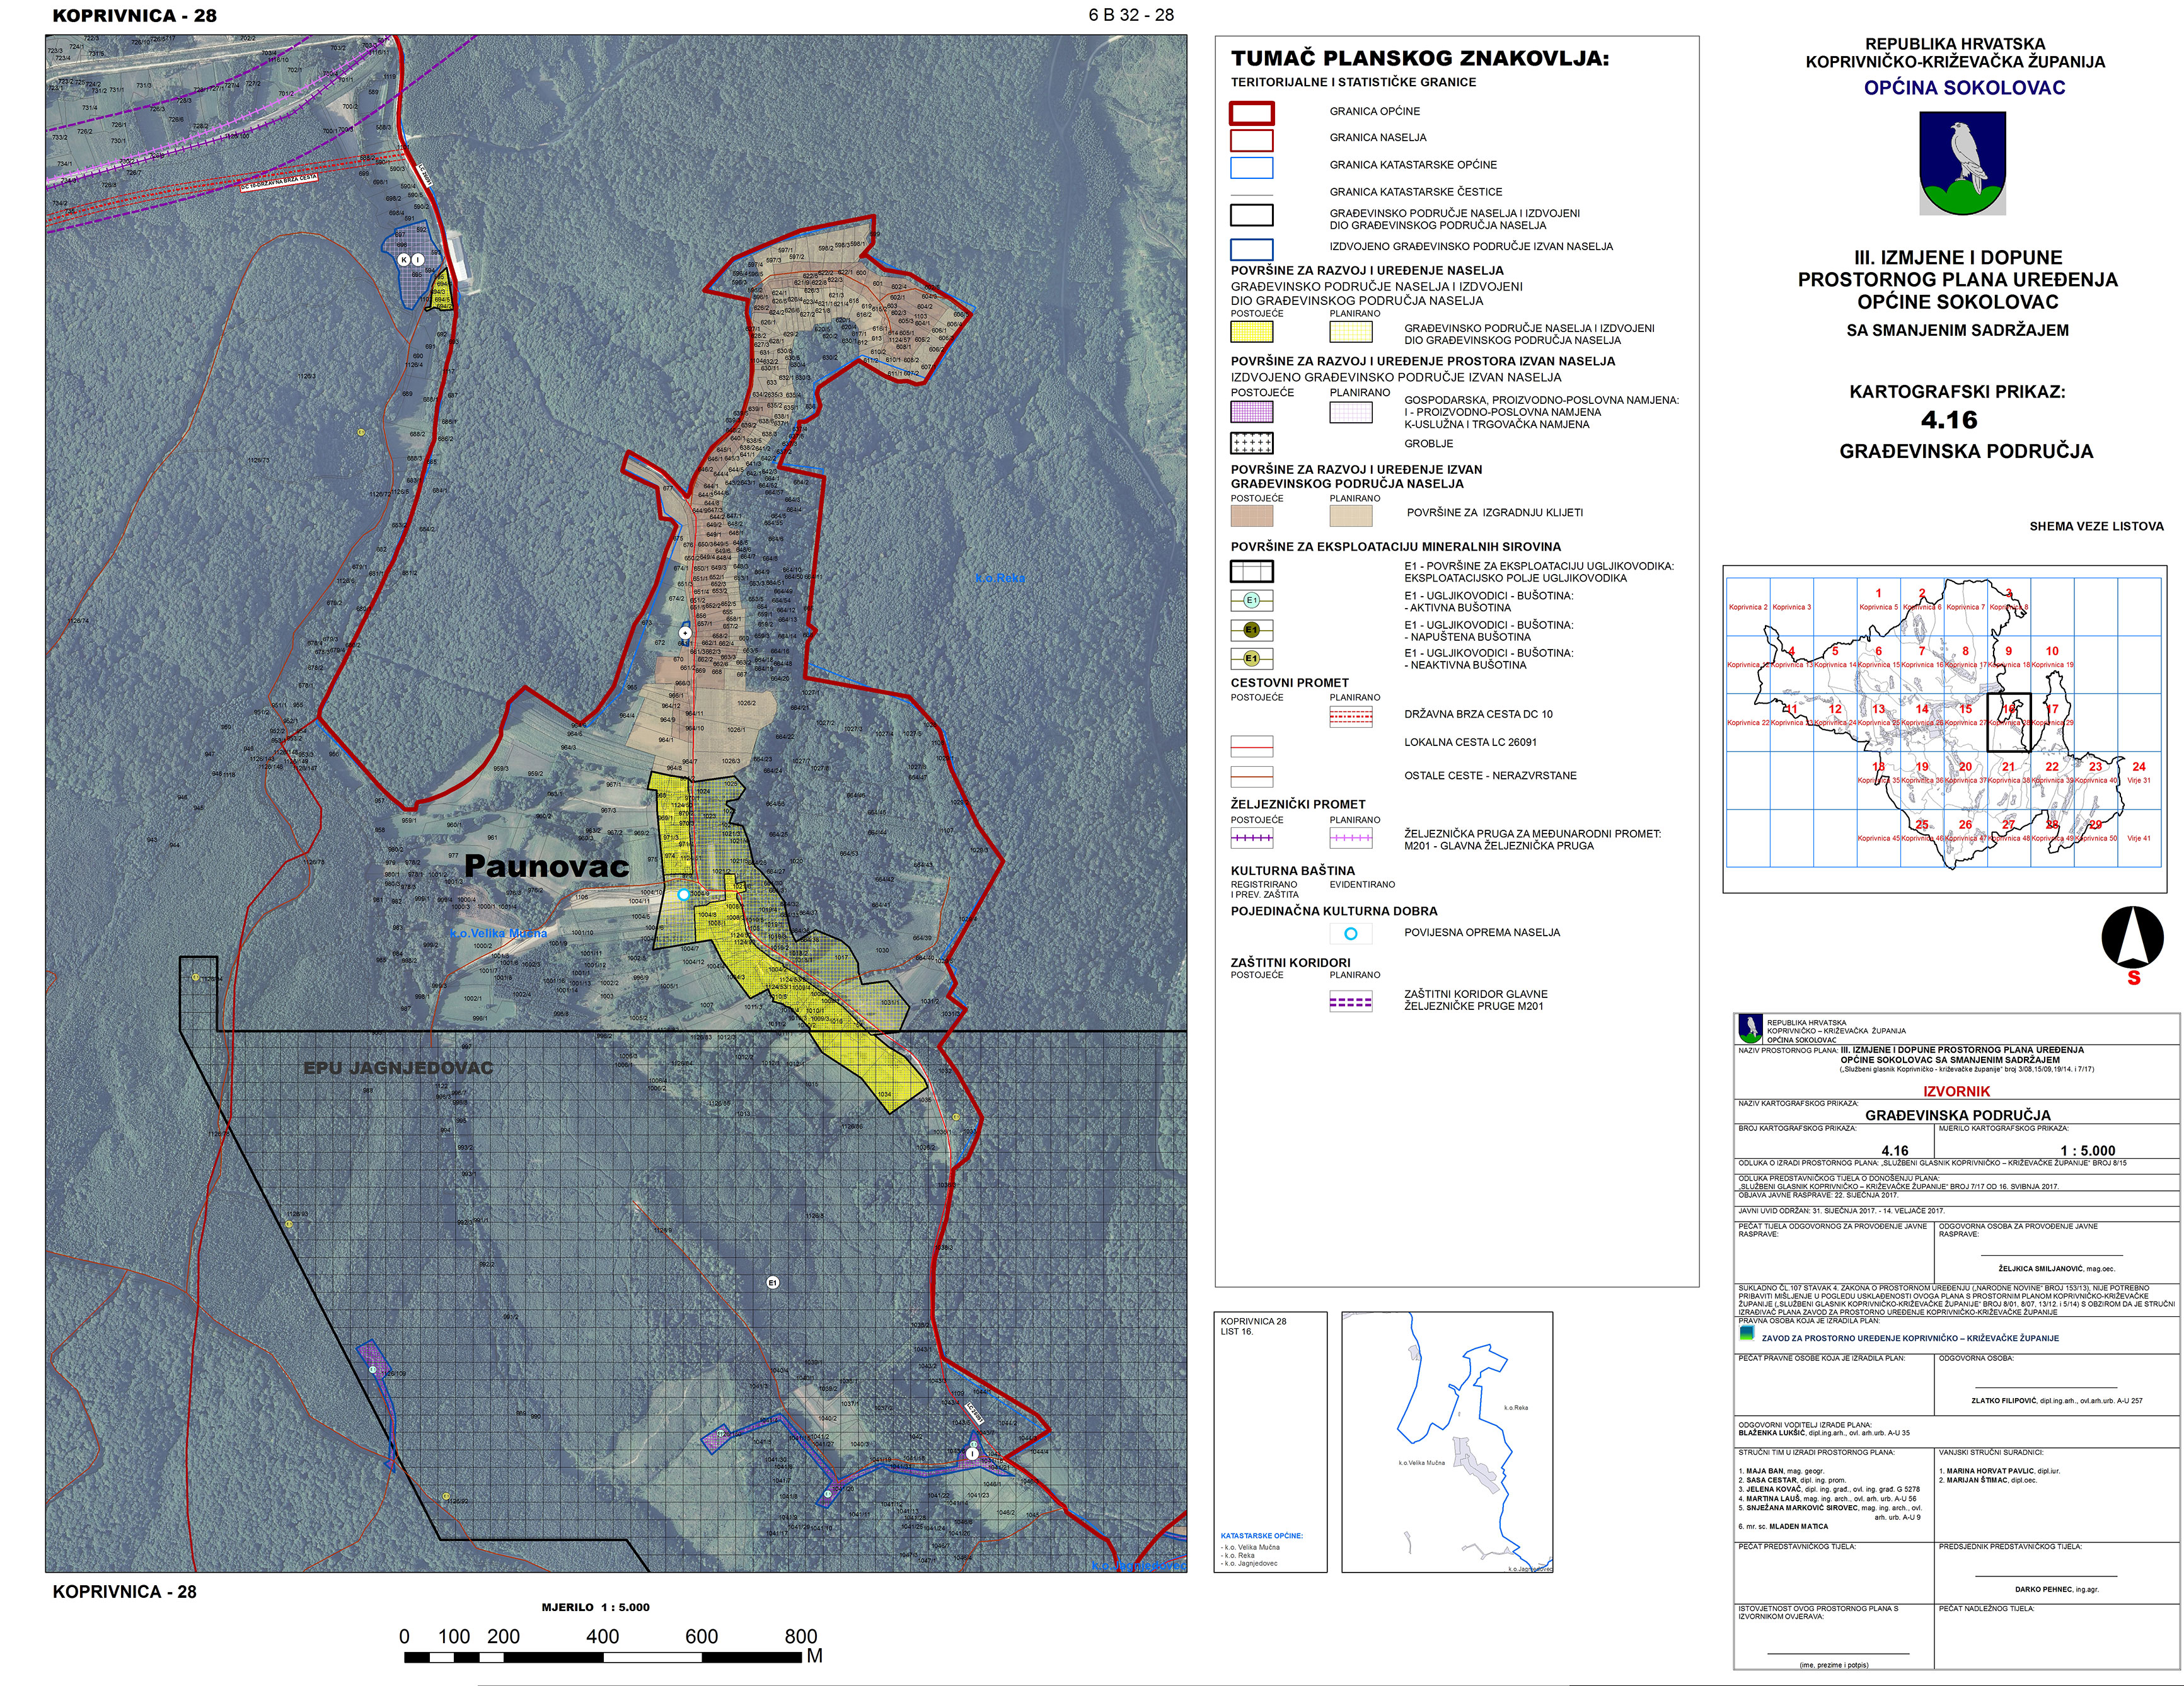Click the cadastral overview inset map
This screenshot has height=1686, width=2184.
[1447, 1442]
